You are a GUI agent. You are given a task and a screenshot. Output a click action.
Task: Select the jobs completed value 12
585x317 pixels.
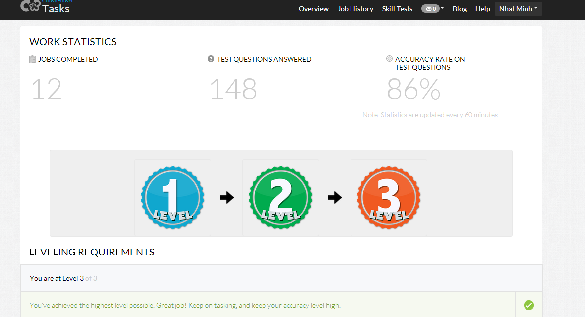[x=47, y=90]
